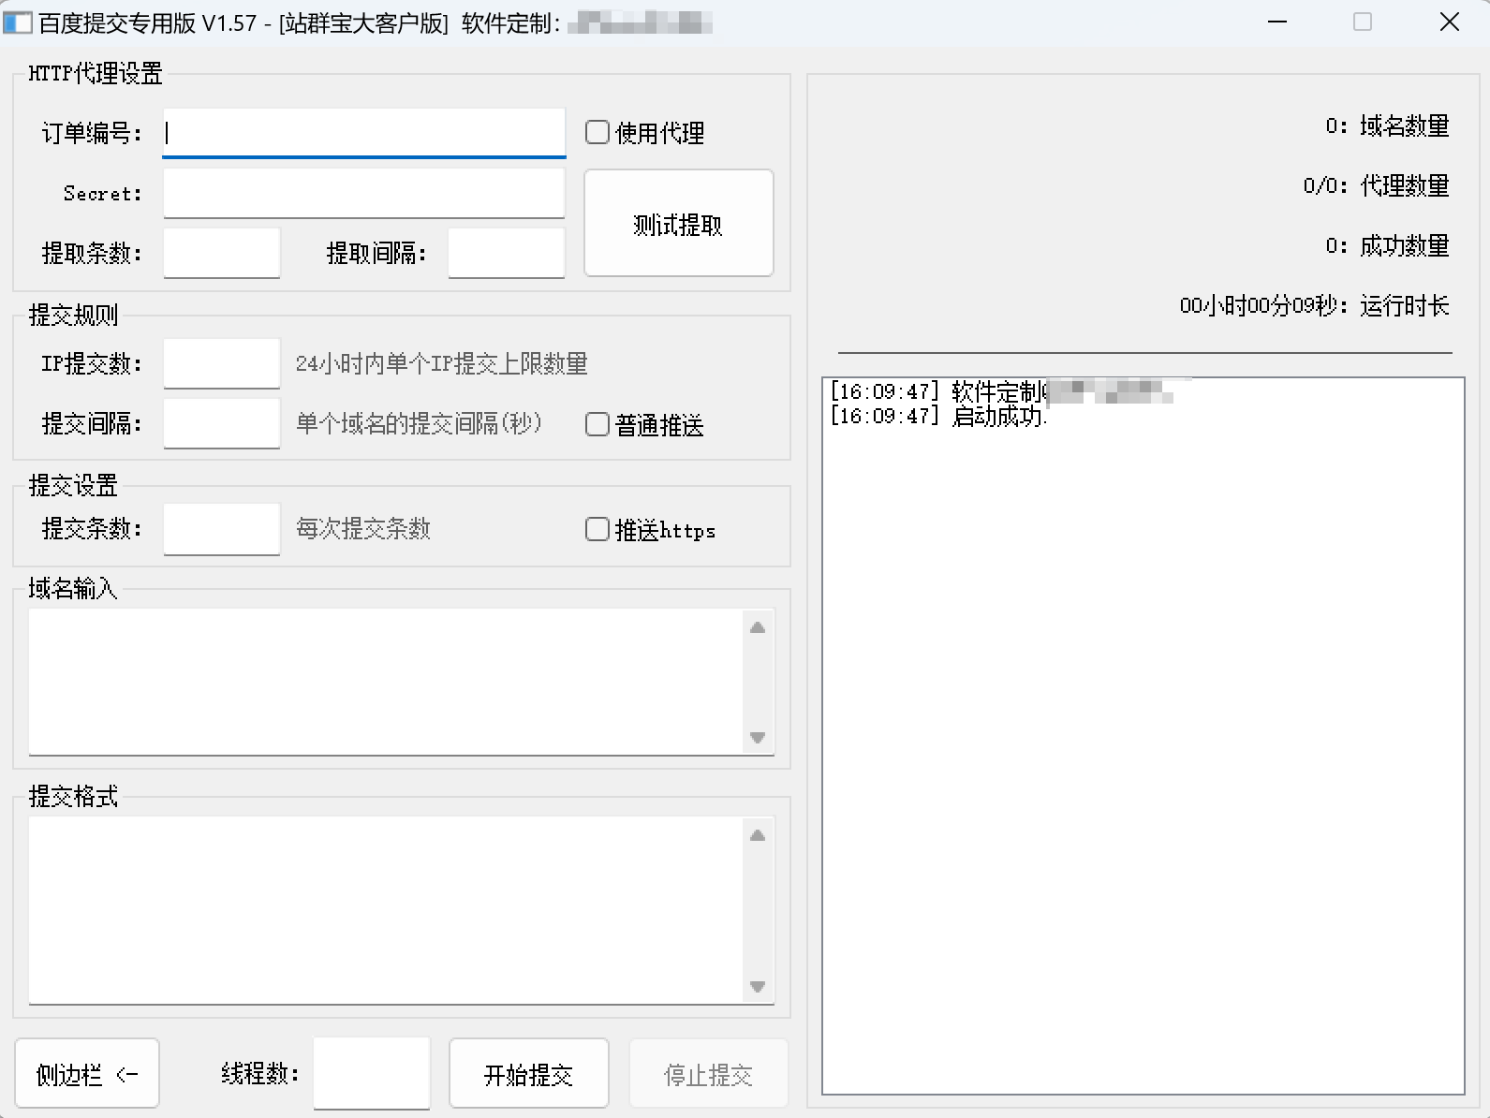Start submitting with 开始提交
This screenshot has height=1118, width=1490.
pos(528,1073)
